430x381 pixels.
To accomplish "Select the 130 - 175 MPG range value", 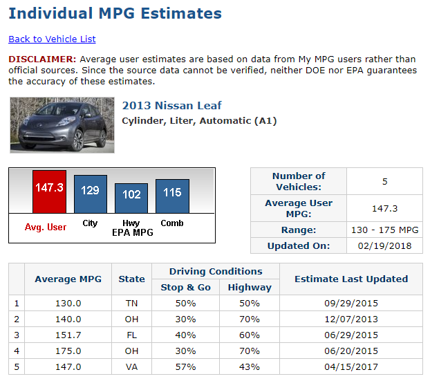I will pyautogui.click(x=385, y=230).
